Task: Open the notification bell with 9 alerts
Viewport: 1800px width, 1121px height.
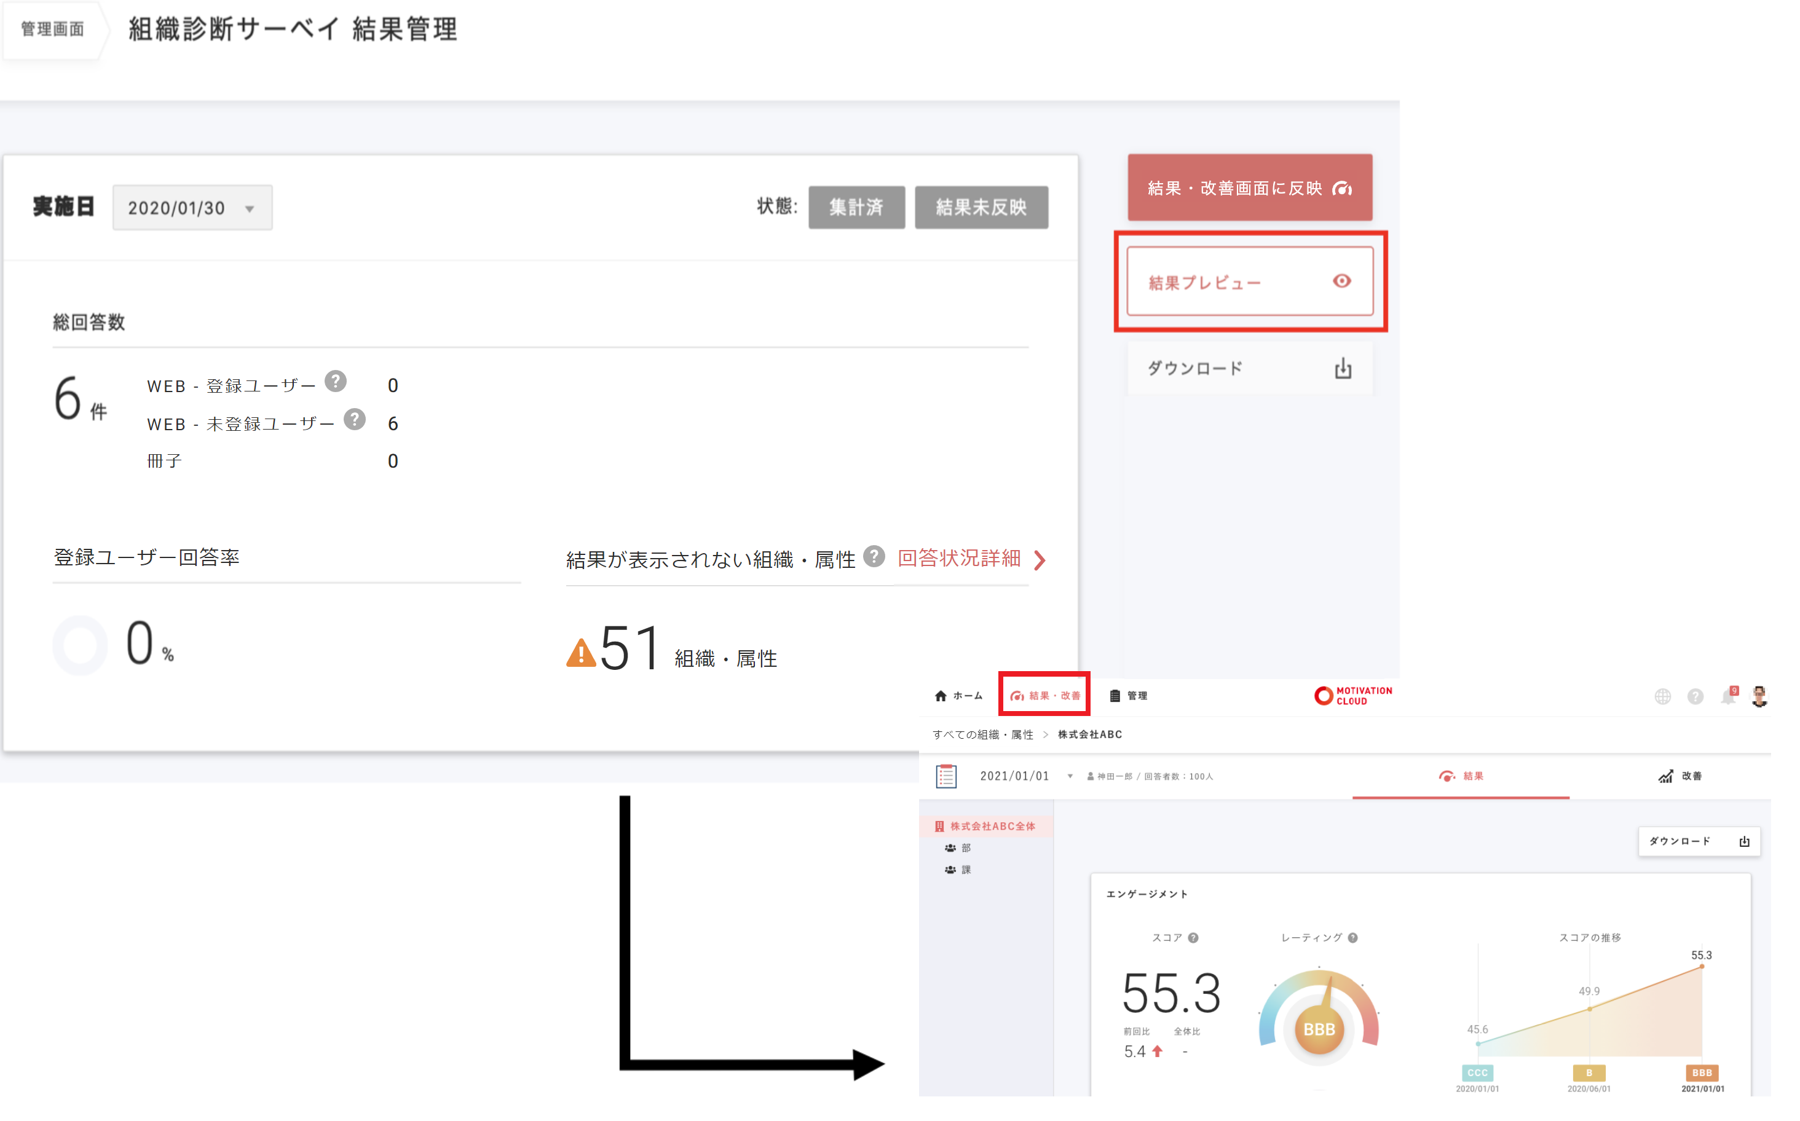Action: point(1728,696)
